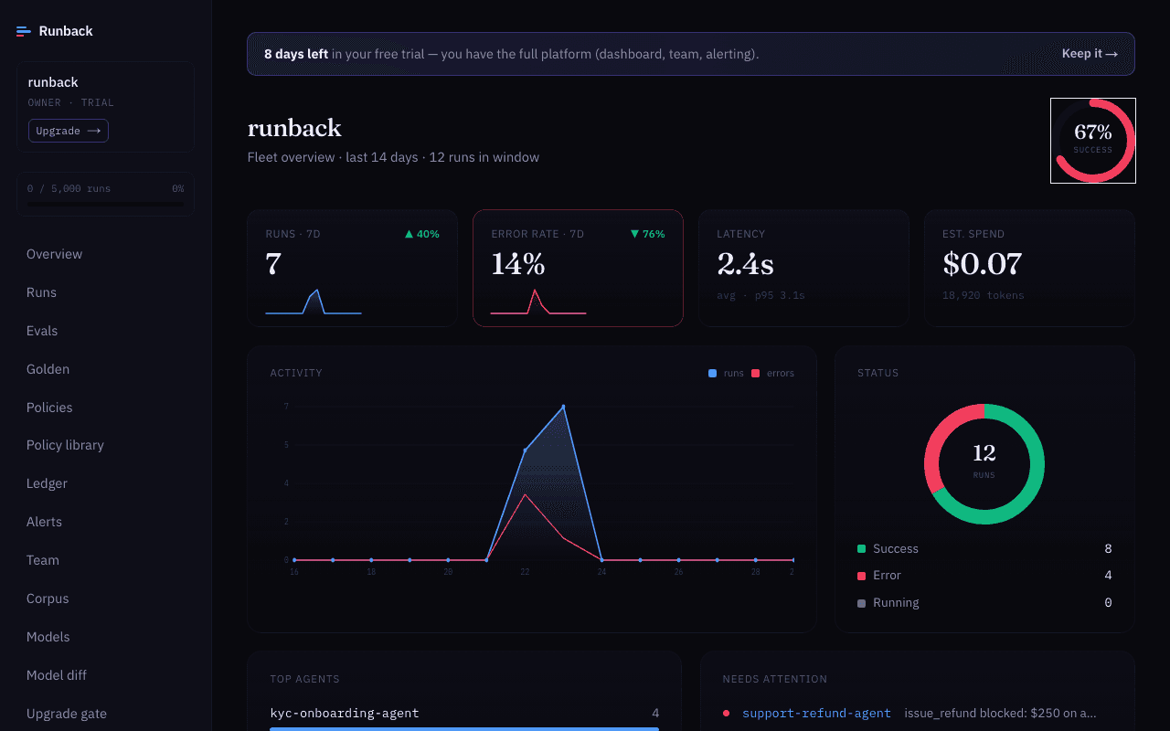Screen dimensions: 1170x731
Task: Click the Est. spend $0.07 card
Action: tap(1029, 268)
